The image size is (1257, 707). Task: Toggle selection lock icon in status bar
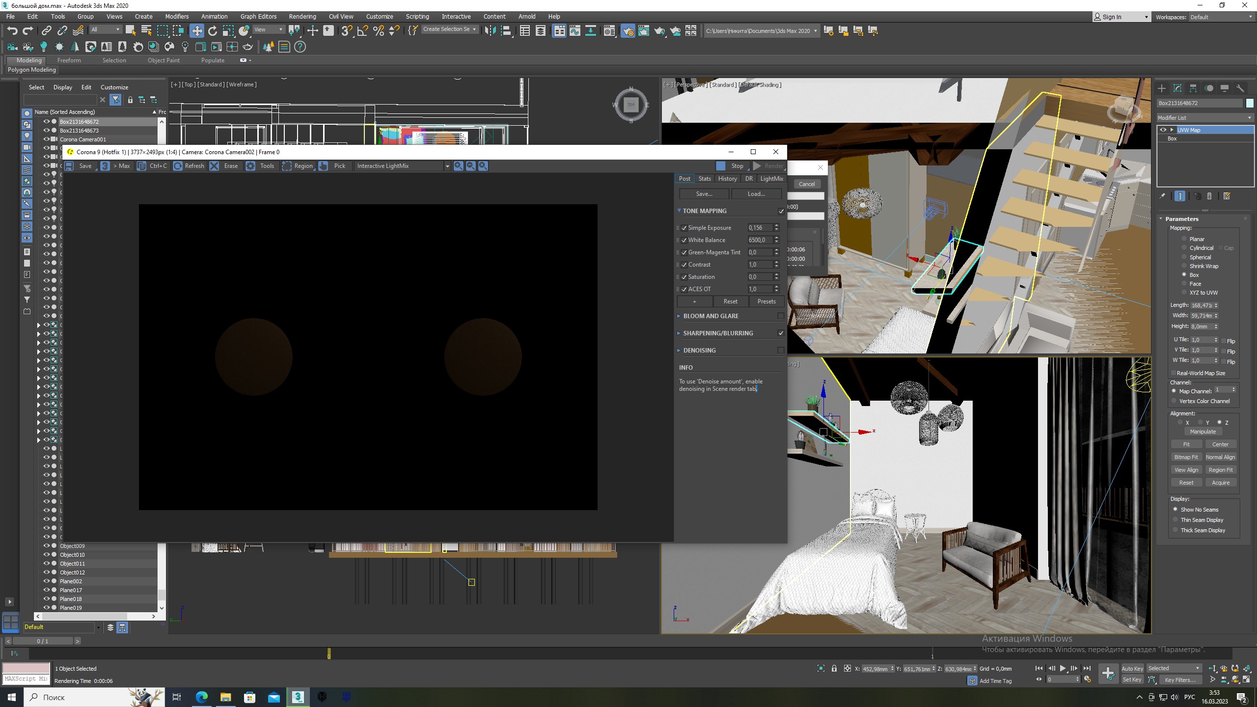point(834,668)
